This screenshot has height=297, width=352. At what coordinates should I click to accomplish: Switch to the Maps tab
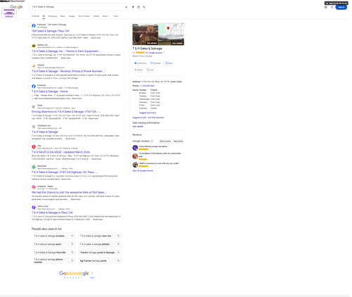(63, 16)
